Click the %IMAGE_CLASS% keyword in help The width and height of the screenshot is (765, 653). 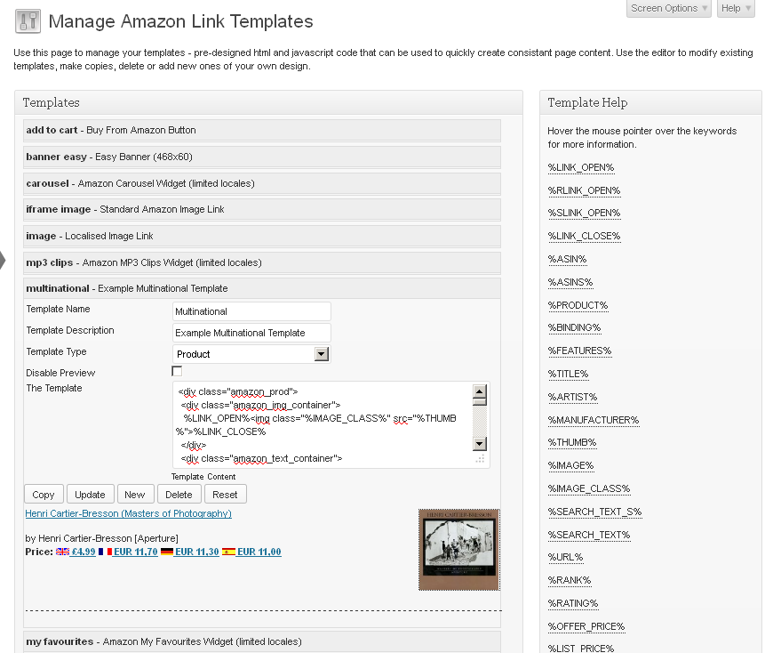click(x=589, y=489)
